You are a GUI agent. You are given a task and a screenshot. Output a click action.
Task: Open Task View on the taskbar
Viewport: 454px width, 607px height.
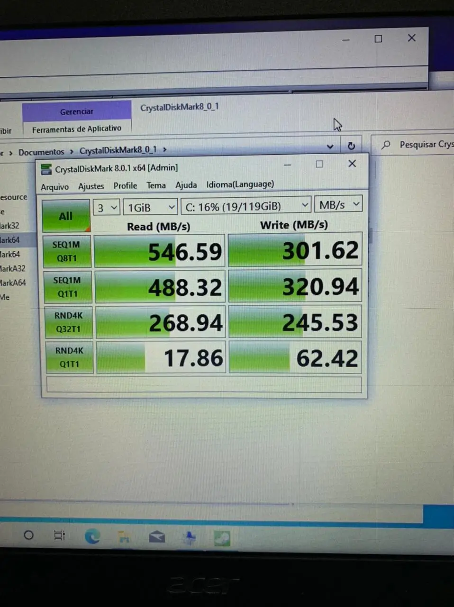[59, 535]
